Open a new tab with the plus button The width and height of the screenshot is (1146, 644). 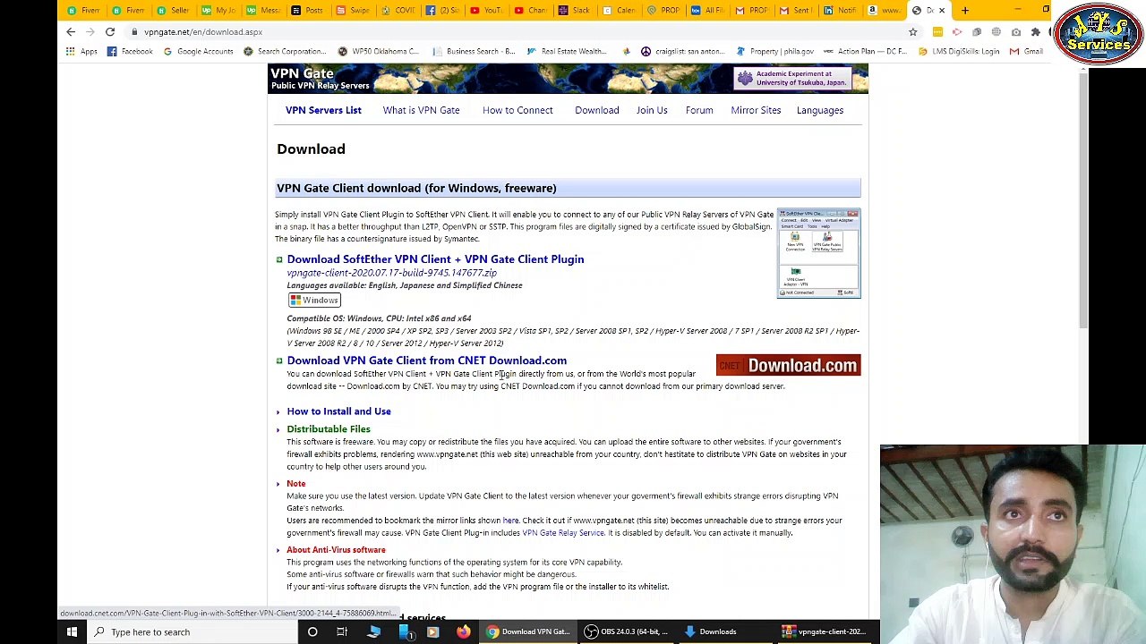point(965,10)
